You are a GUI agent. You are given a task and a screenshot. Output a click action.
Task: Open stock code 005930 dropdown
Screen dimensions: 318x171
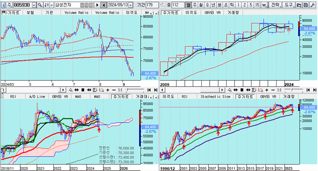coord(34,5)
